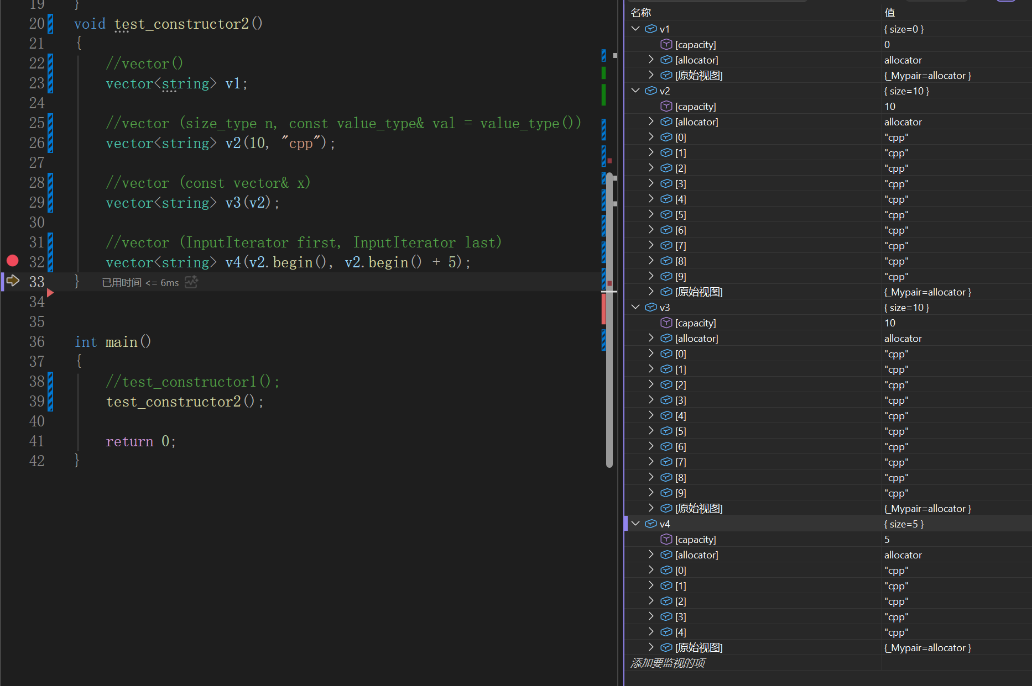
Task: Click element [2] row label of v2
Action: click(681, 168)
